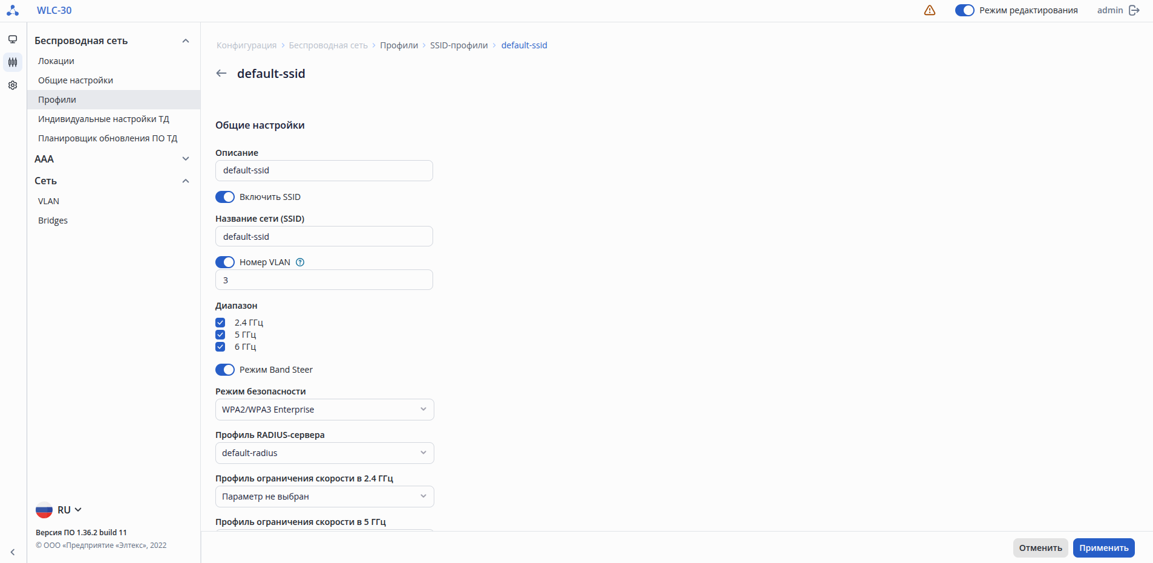This screenshot has height=563, width=1153.
Task: Click the warning triangle alert icon
Action: point(930,10)
